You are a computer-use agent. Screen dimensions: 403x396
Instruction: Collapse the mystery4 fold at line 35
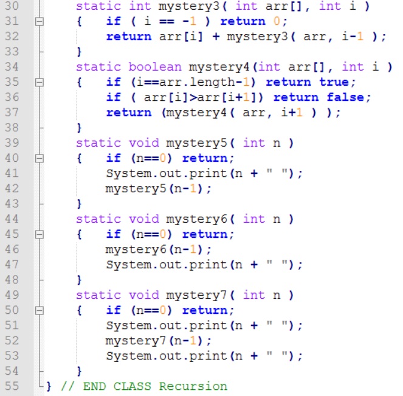(x=40, y=83)
